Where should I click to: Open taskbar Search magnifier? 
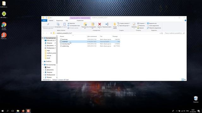[8, 111]
